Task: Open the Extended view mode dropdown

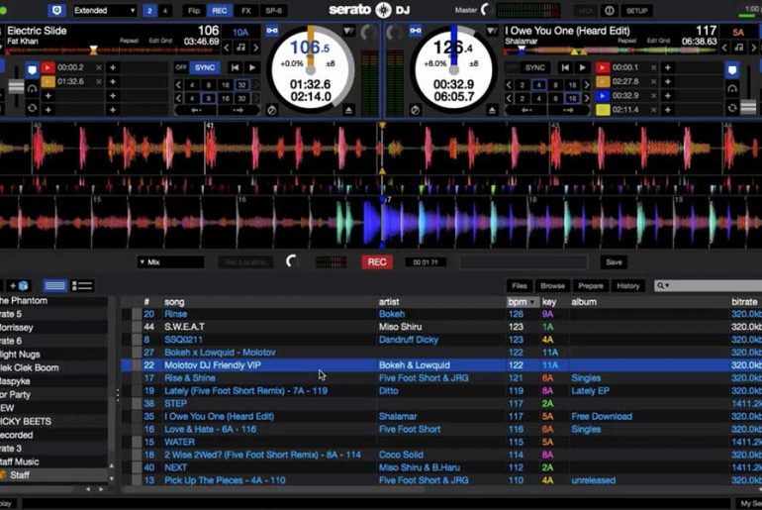Action: (x=104, y=11)
